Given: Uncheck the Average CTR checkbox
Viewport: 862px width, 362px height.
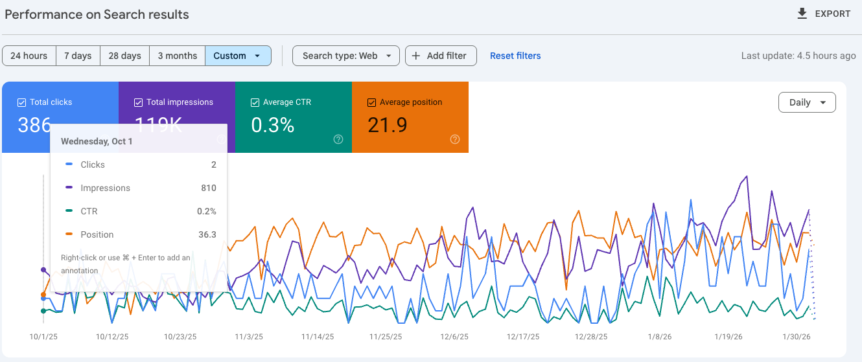Looking at the screenshot, I should 255,102.
